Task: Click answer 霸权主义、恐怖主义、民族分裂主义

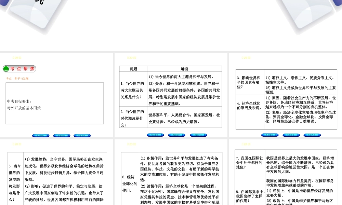Action: tap(301, 80)
